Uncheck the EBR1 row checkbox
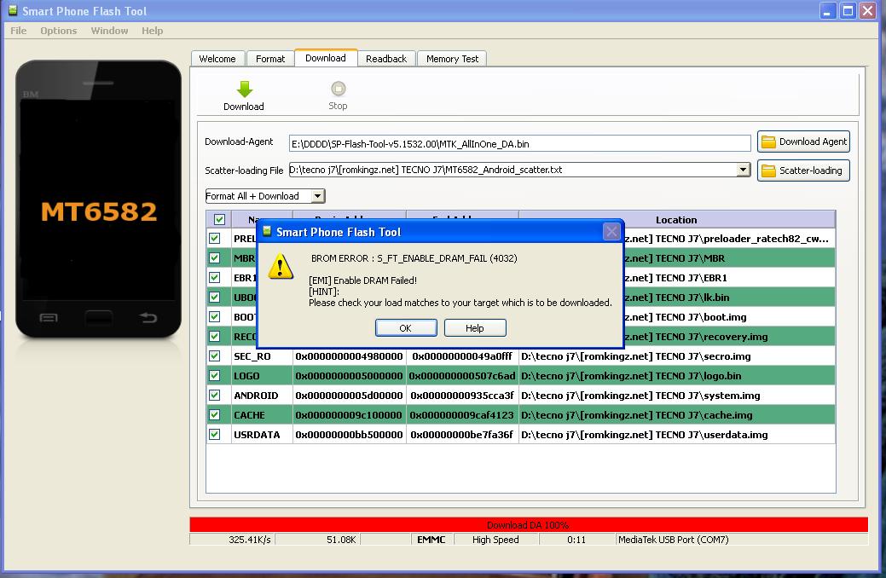Image resolution: width=886 pixels, height=578 pixels. tap(215, 277)
